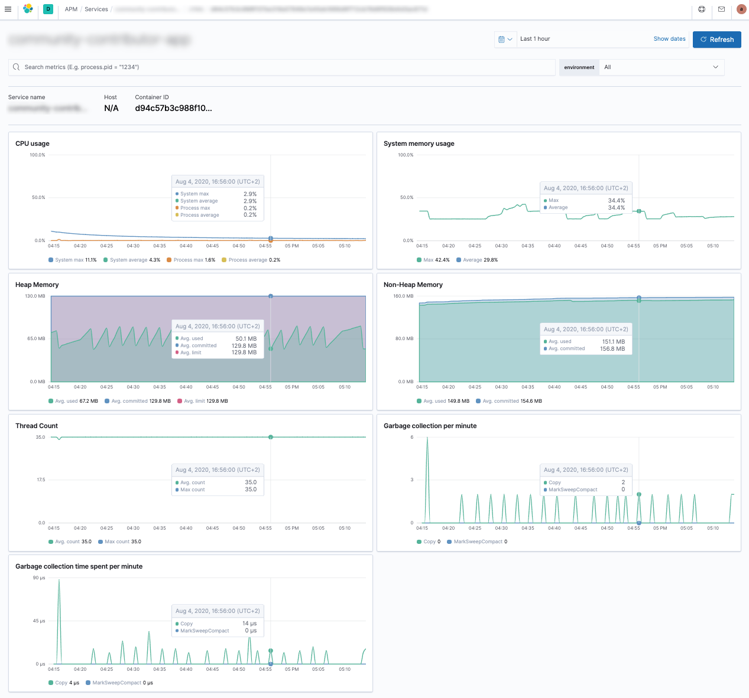Screen dimensions: 749x698
Task: Click the space switcher 'D' icon
Action: [x=48, y=9]
